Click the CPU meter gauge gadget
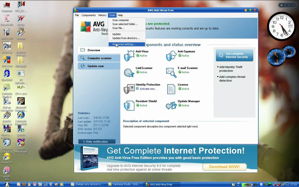Image resolution: width=299 pixels, height=187 pixels. point(276,57)
